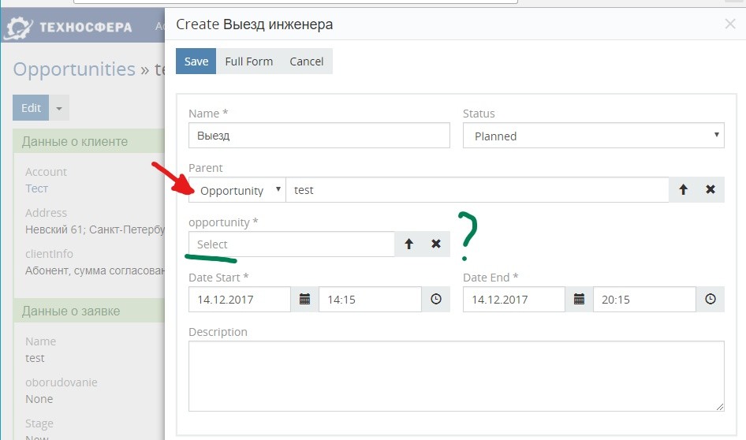Image resolution: width=746 pixels, height=440 pixels.
Task: Open the Тест account link
Action: click(36, 188)
